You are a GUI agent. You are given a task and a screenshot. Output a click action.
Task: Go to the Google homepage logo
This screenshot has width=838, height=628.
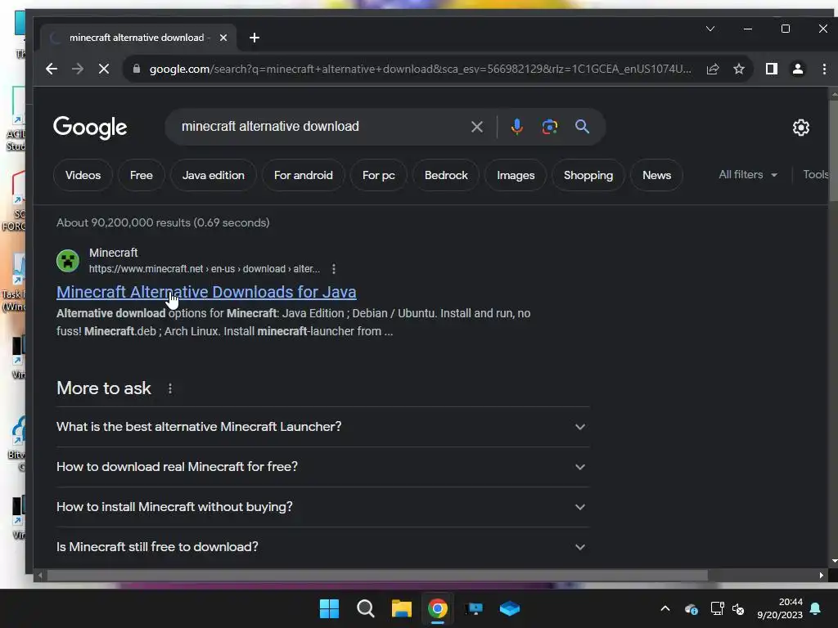click(x=90, y=128)
